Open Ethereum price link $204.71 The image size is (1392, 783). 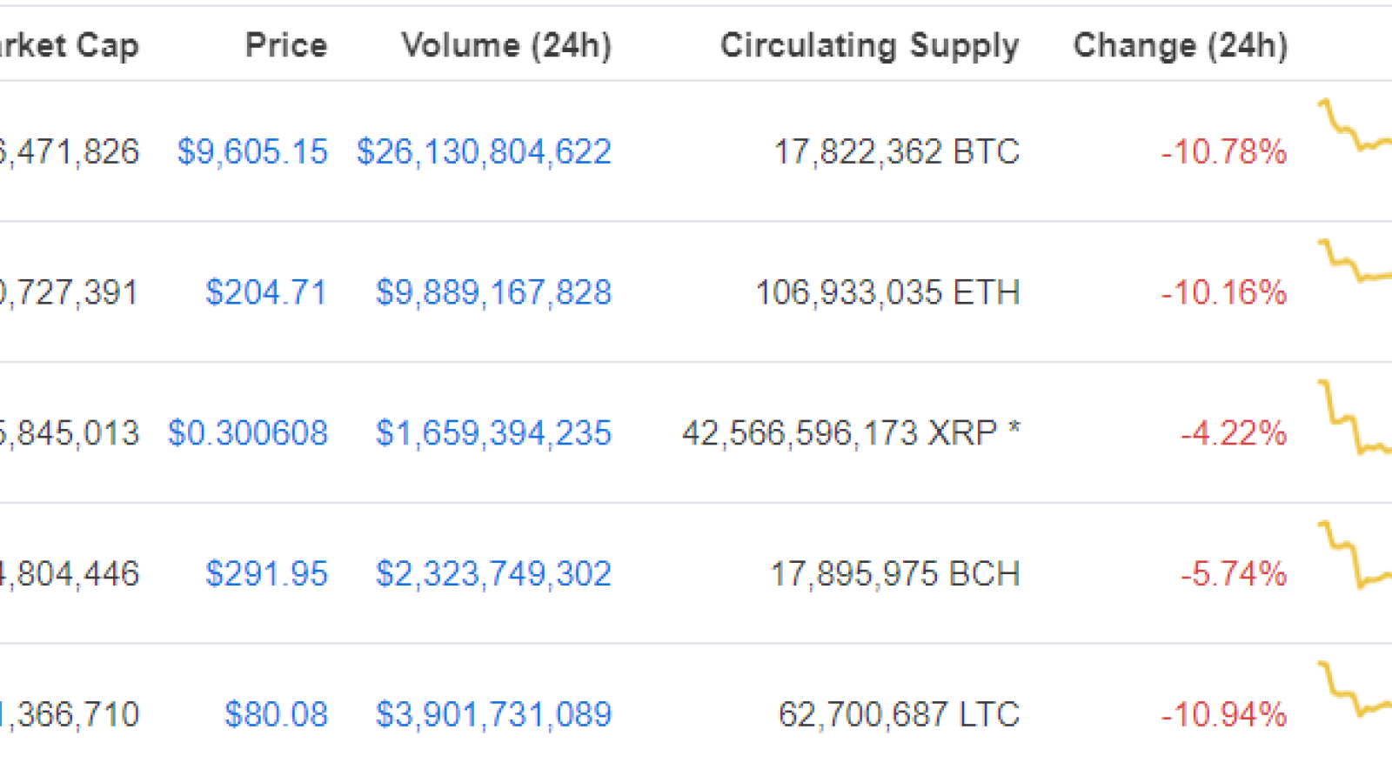[266, 292]
